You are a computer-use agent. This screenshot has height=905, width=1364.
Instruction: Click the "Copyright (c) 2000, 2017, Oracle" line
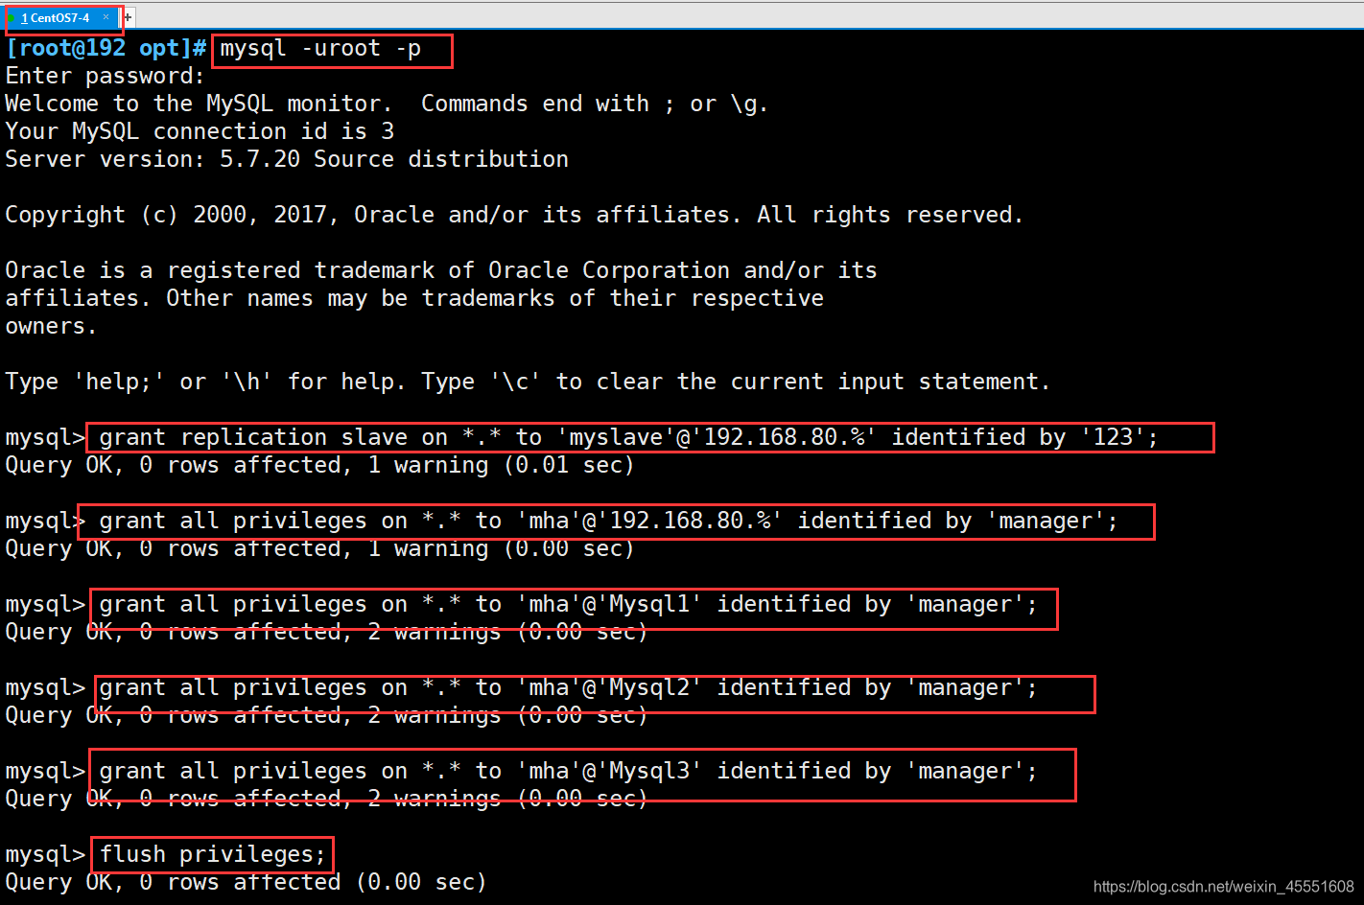514,215
